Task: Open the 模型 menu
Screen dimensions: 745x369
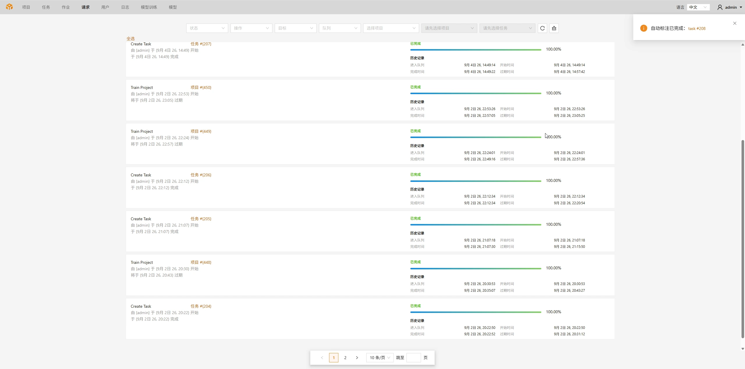Action: [x=173, y=7]
